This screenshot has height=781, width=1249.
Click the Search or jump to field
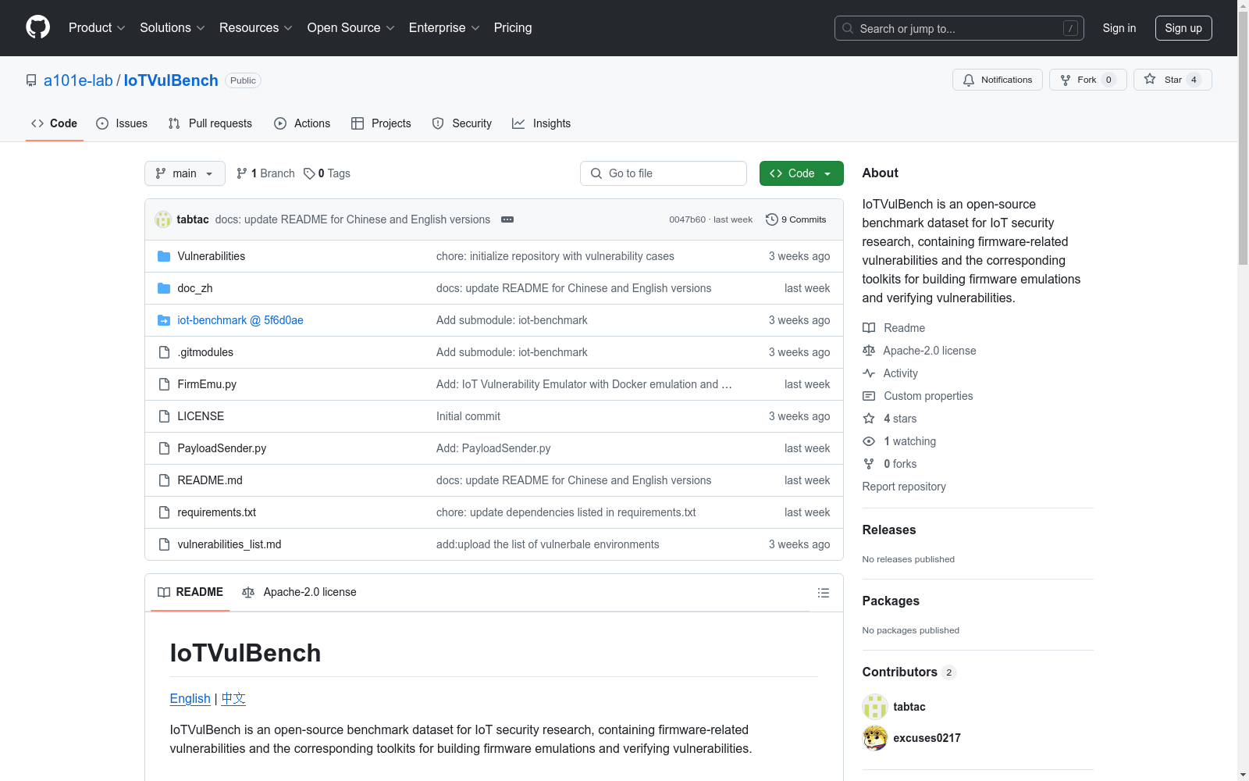click(959, 28)
